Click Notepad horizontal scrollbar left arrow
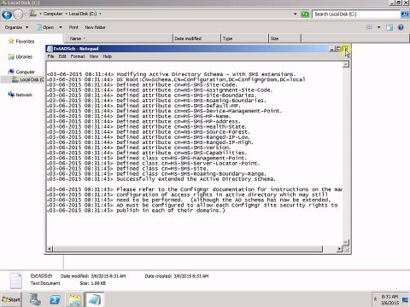Image resolution: width=410 pixels, height=307 pixels. coord(50,249)
